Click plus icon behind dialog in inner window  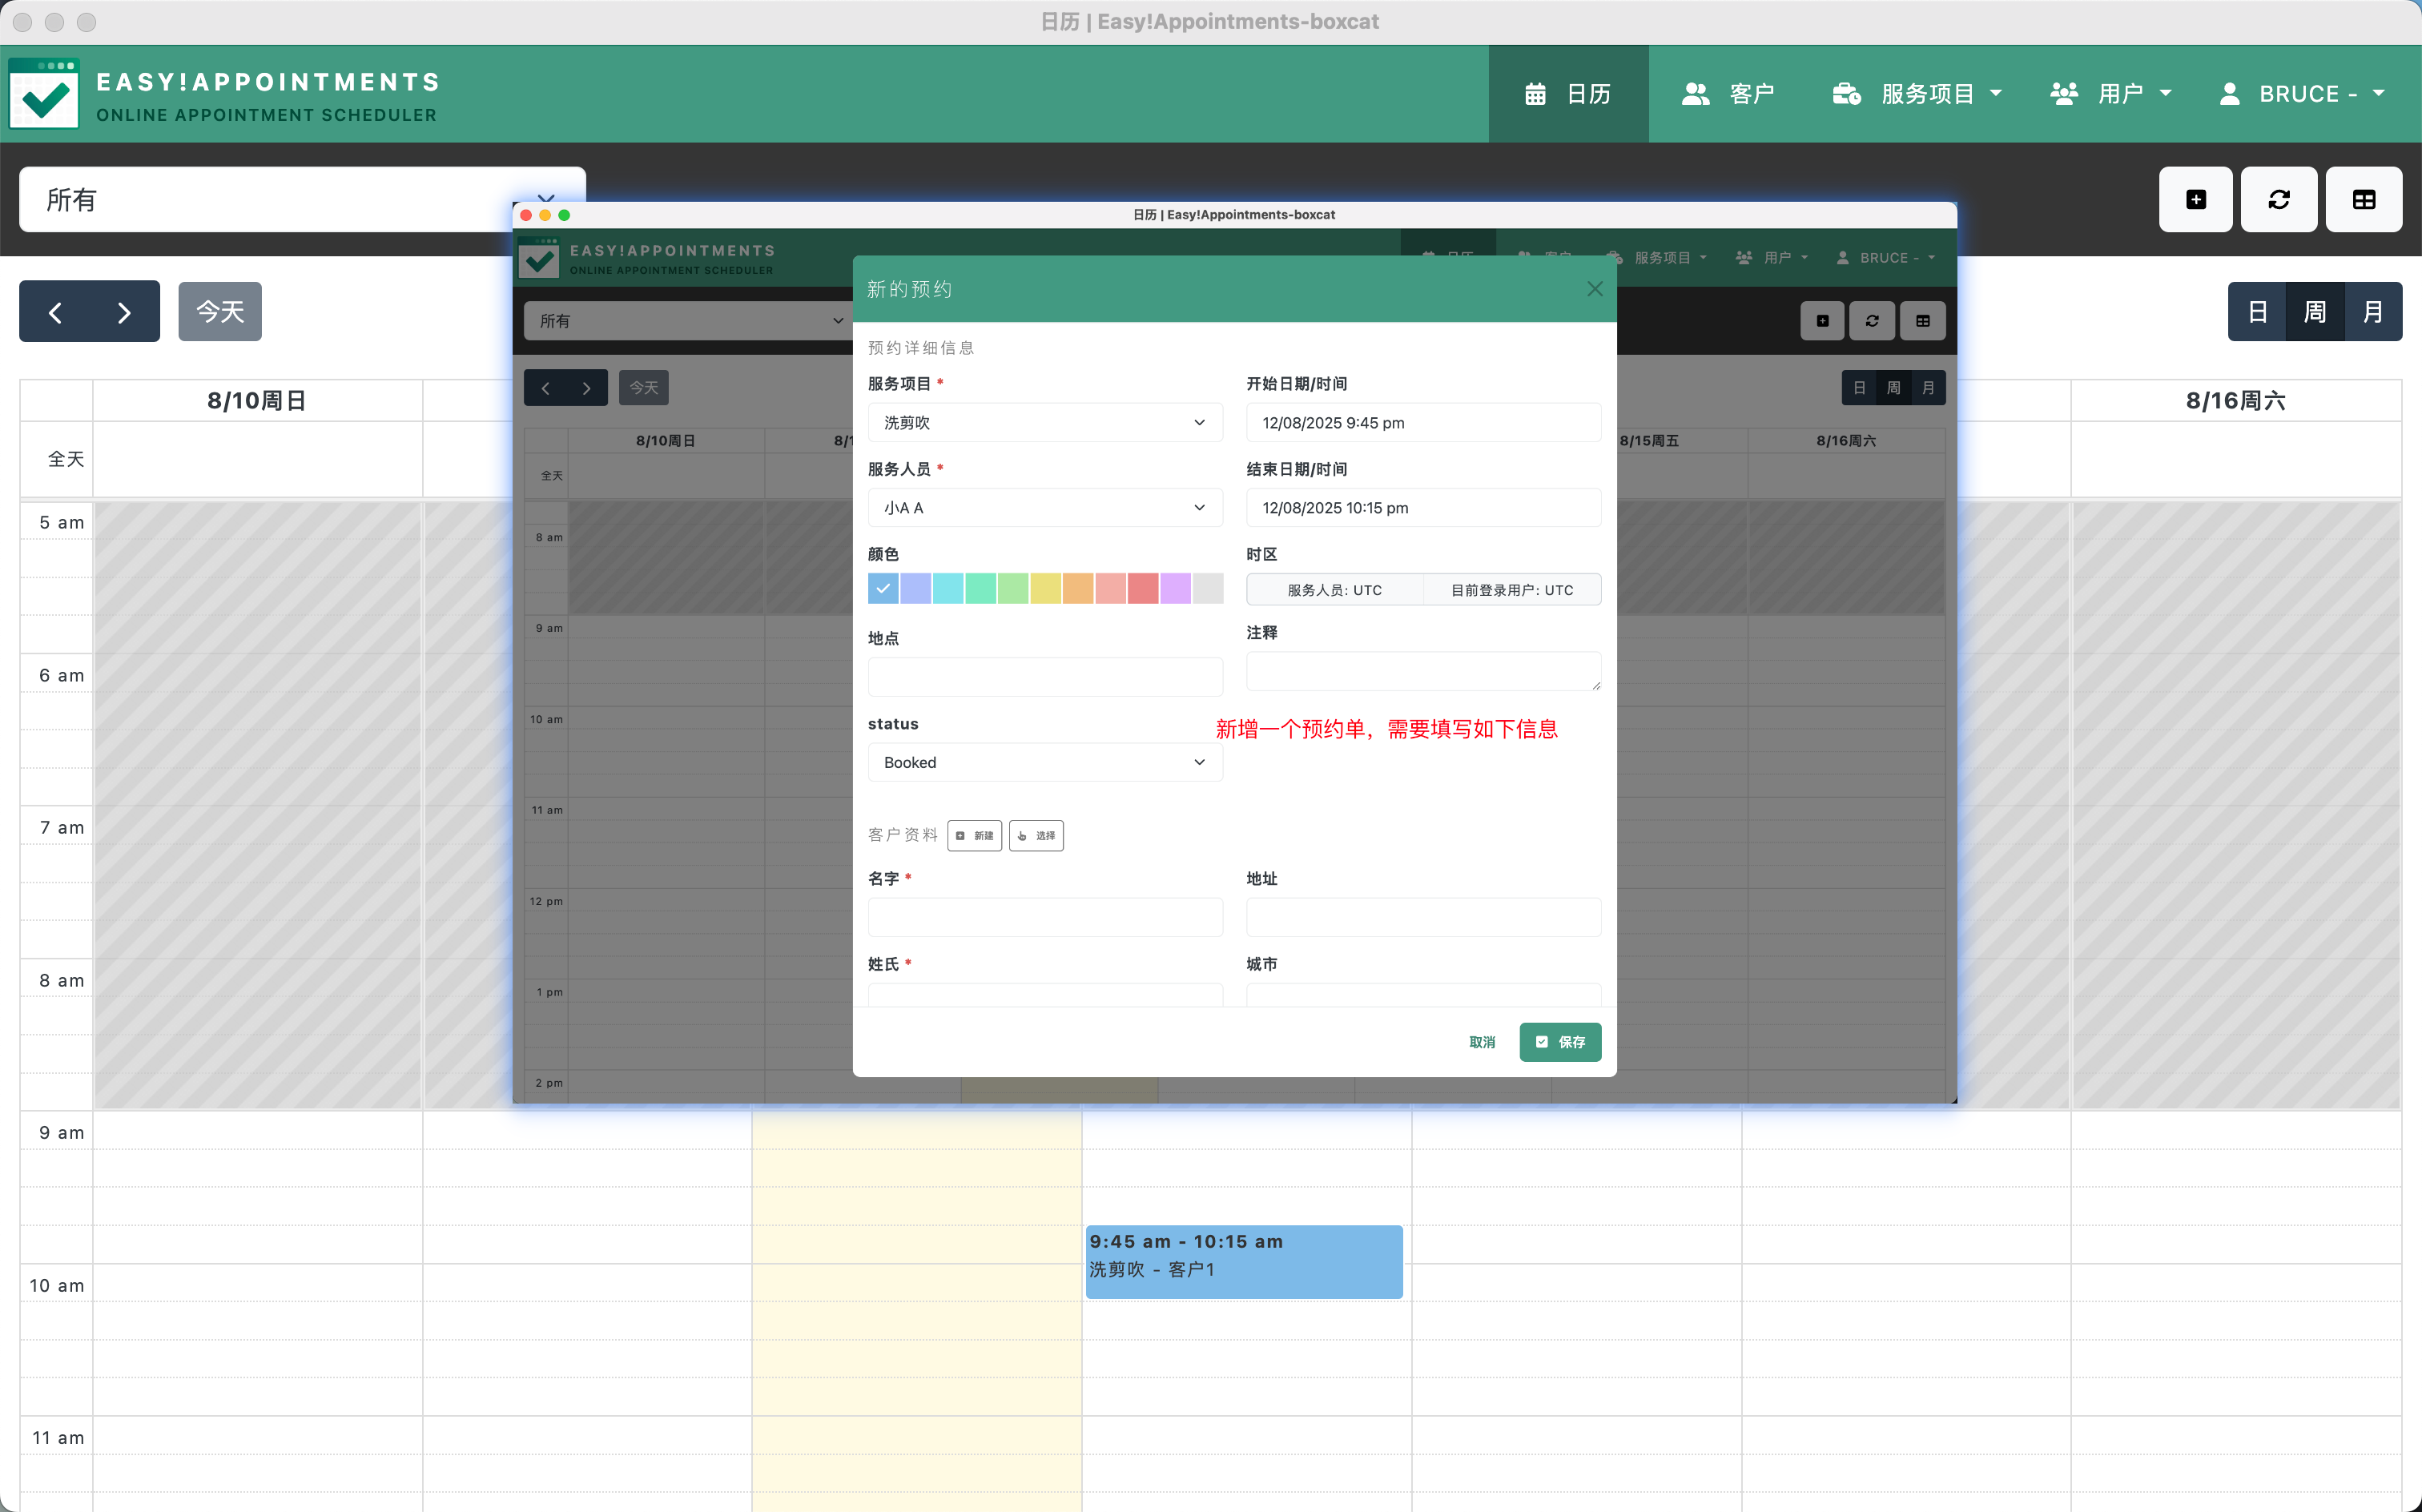point(1822,321)
